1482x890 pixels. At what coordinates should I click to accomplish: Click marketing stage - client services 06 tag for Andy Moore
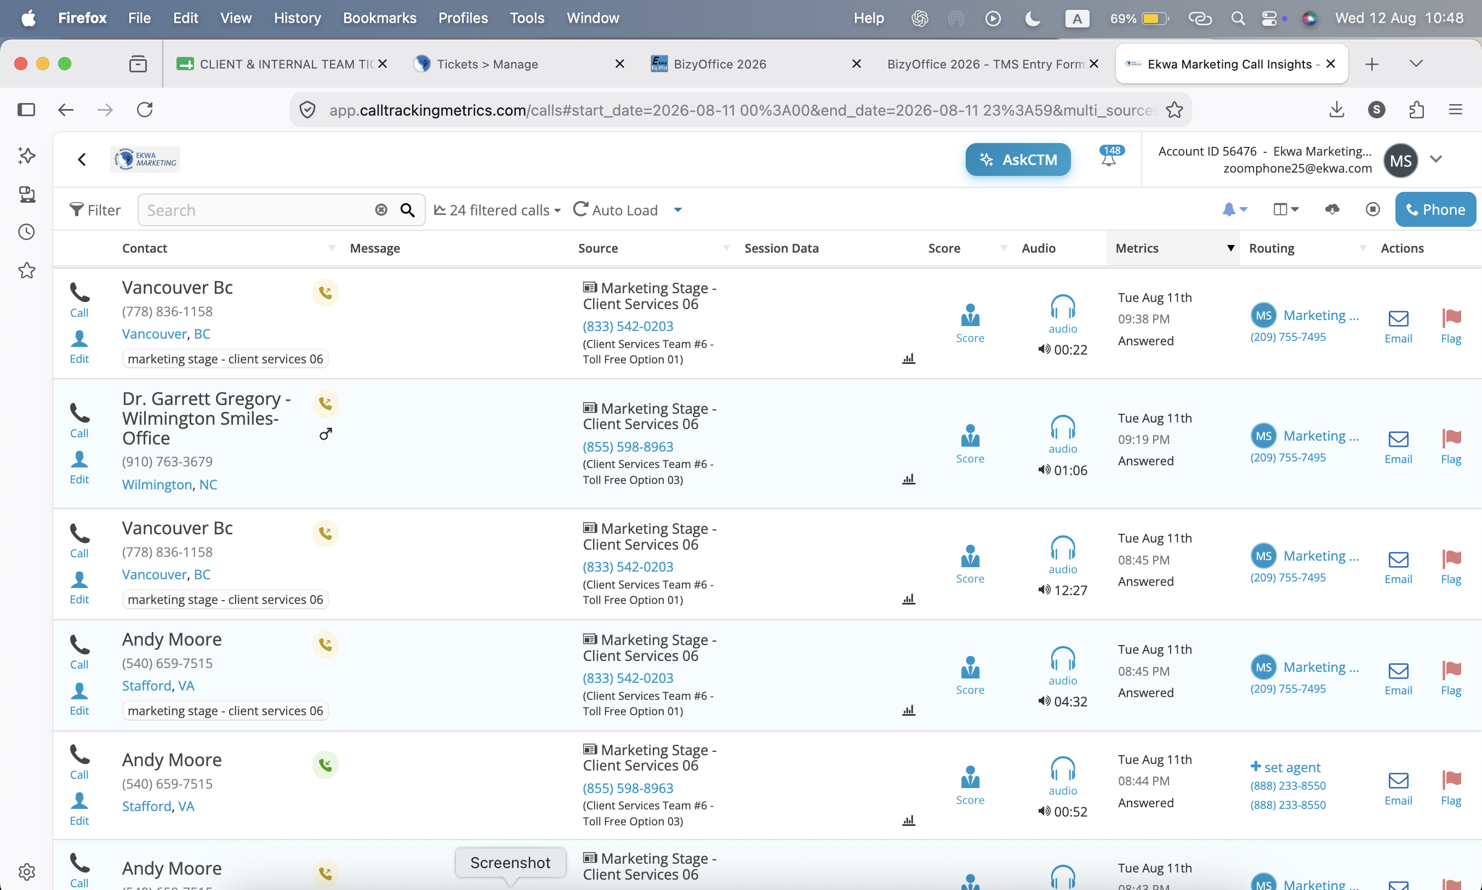tap(225, 711)
